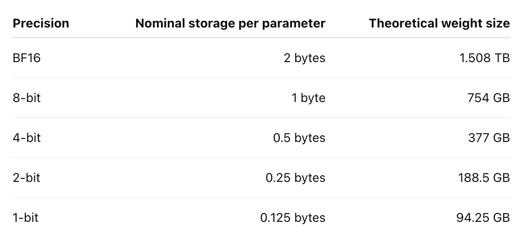526x252 pixels.
Task: Click the Theoretical weight size header
Action: click(439, 24)
